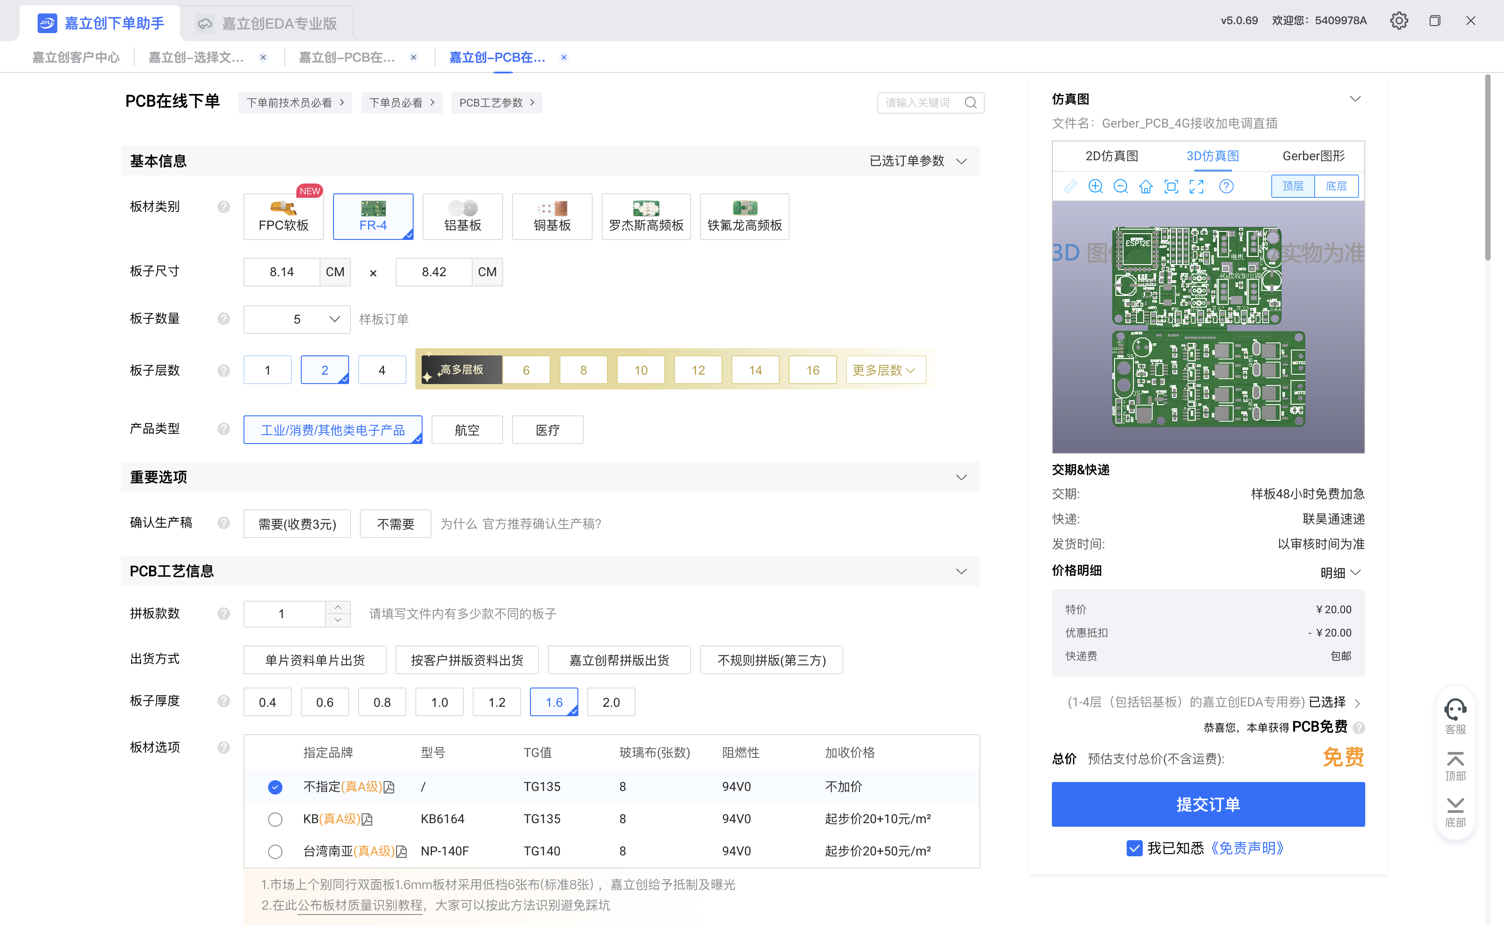Open 下单前技术员必看 link
The image size is (1504, 940).
[x=295, y=103]
